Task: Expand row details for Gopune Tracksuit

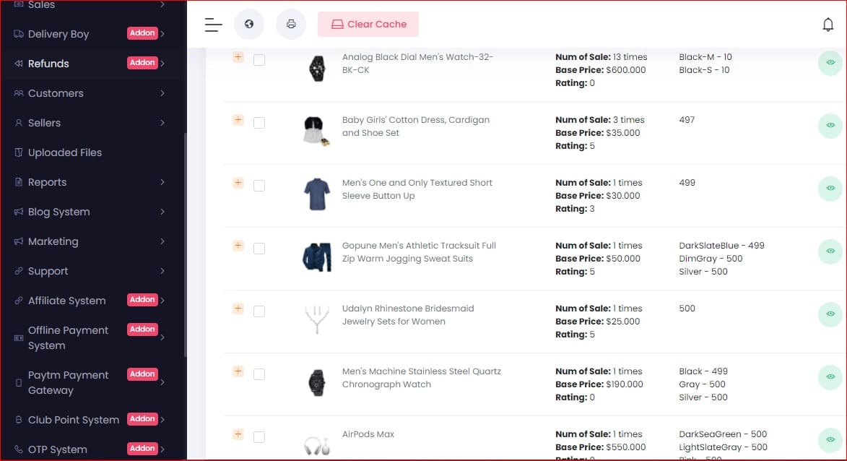Action: (x=238, y=246)
